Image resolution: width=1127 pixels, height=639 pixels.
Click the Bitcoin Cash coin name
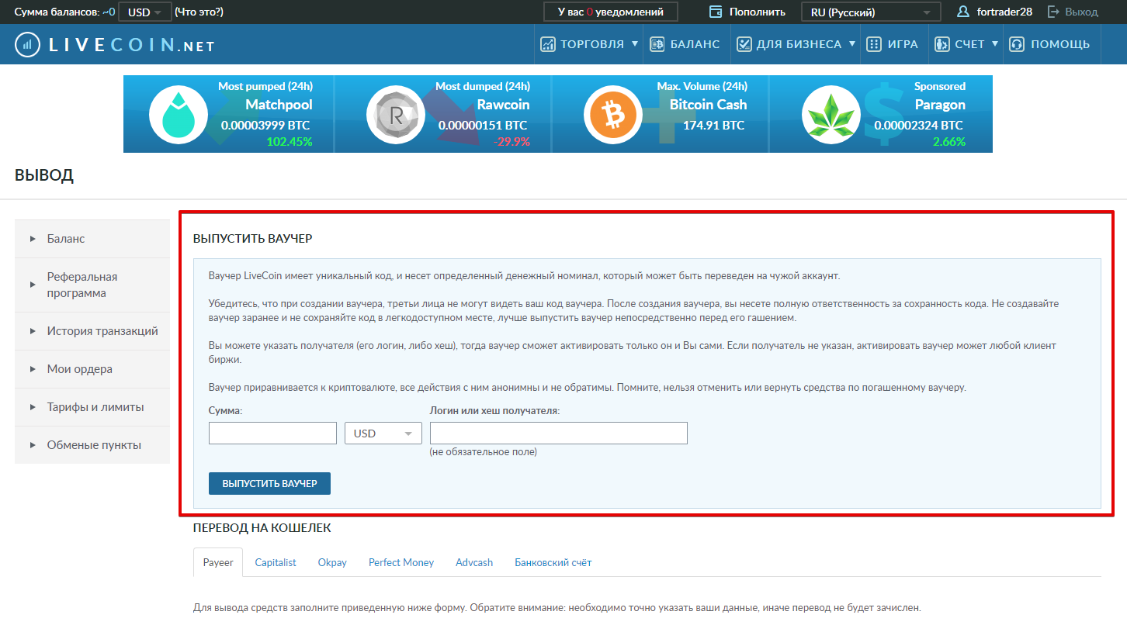tap(708, 105)
